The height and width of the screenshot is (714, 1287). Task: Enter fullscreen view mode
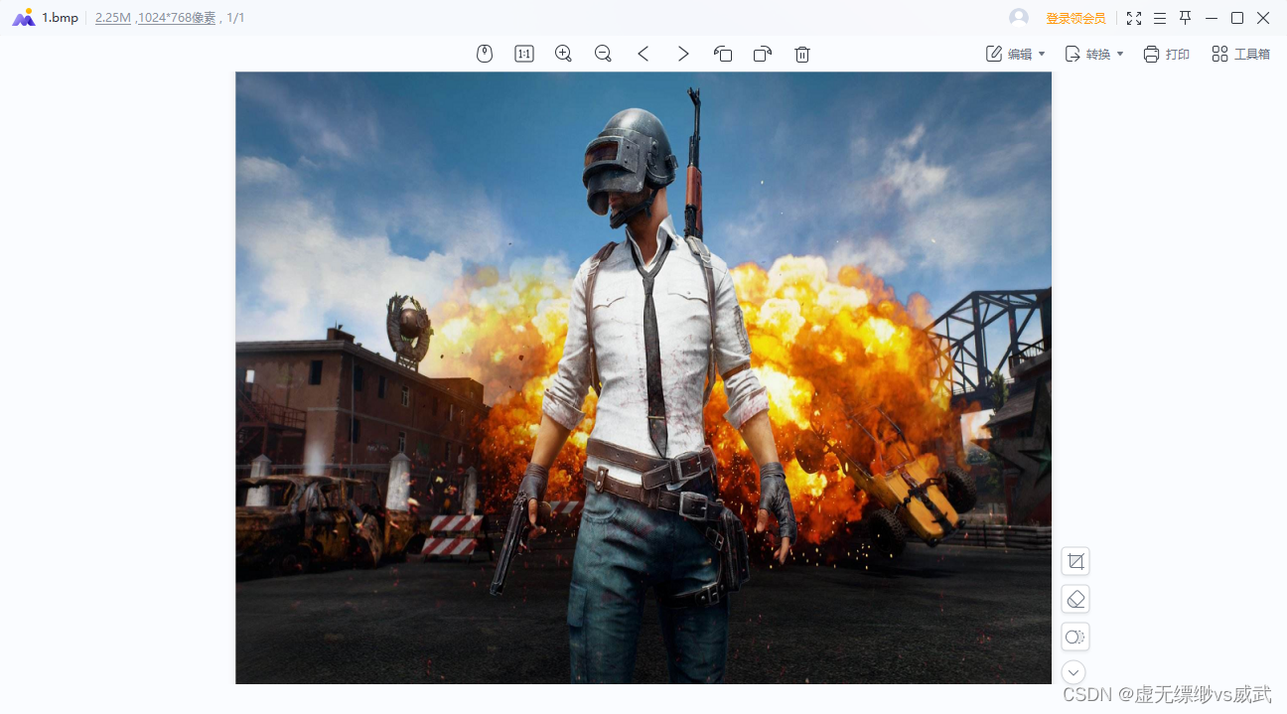pos(1134,18)
